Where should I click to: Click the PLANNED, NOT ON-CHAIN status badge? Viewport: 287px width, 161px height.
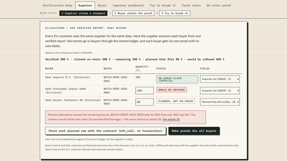click(x=176, y=101)
